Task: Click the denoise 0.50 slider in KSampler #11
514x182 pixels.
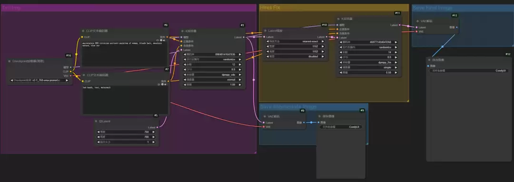Action: click(369, 72)
